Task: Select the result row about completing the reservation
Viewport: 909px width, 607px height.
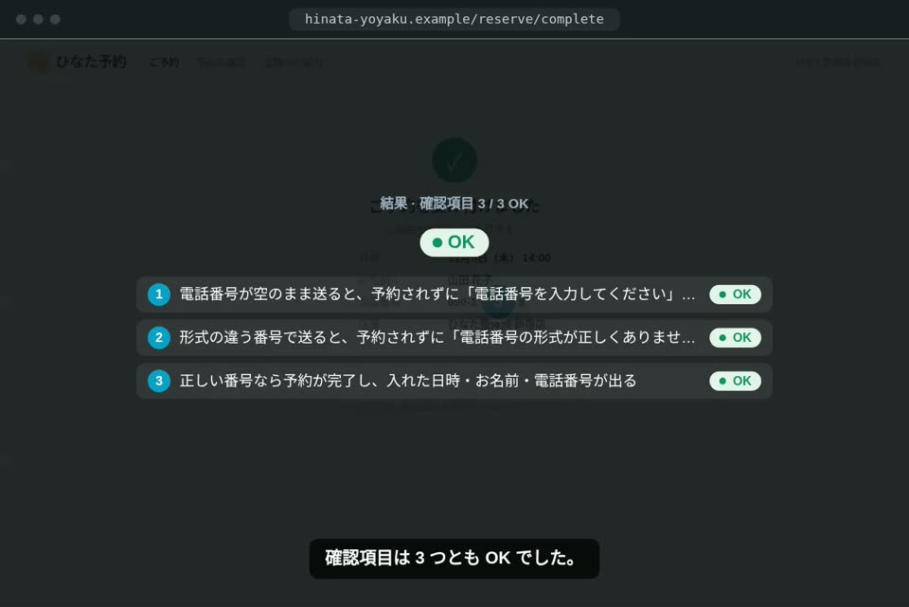Action: 454,381
